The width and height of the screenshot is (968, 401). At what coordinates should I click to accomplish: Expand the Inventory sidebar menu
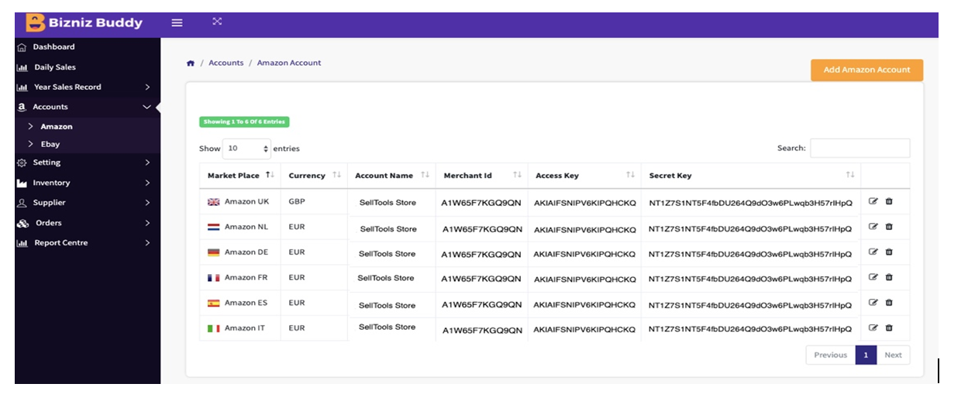147,183
